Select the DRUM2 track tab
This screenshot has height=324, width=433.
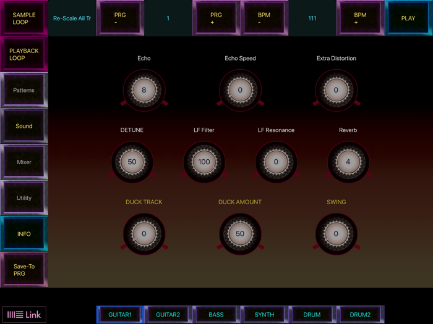(361, 314)
